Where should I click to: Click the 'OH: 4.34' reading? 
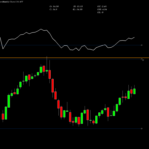point(102,10)
